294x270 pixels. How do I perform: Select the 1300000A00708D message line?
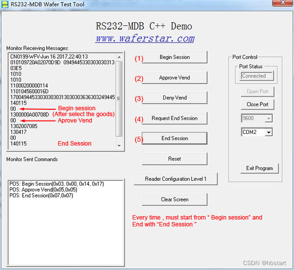point(29,115)
